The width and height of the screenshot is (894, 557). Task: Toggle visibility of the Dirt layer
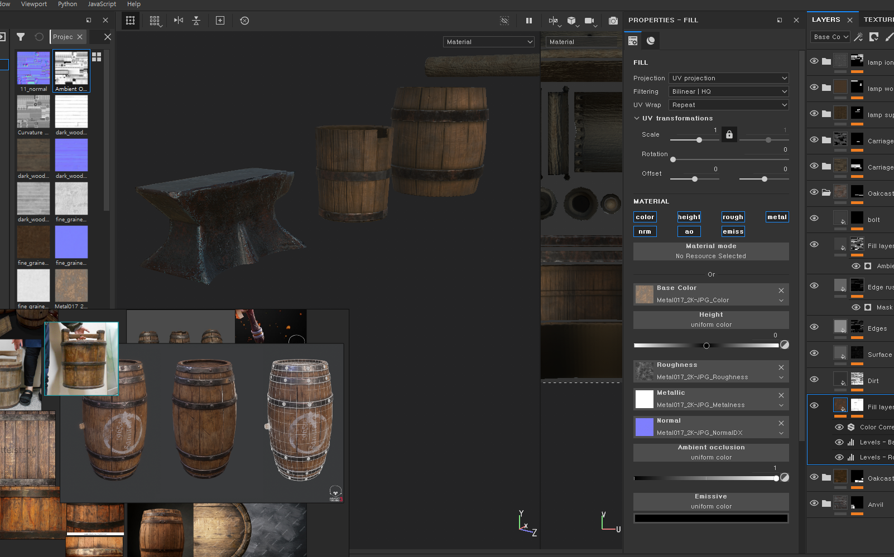814,380
